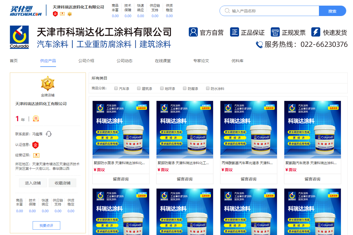Click the magnifier icon in search box
The width and height of the screenshot is (353, 235).
pyautogui.click(x=227, y=11)
